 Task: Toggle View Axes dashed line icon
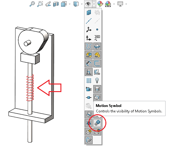pos(89,21)
